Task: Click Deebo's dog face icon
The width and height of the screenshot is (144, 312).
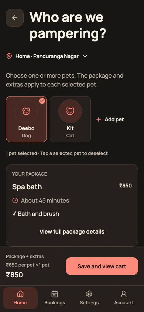Action: tap(26, 111)
